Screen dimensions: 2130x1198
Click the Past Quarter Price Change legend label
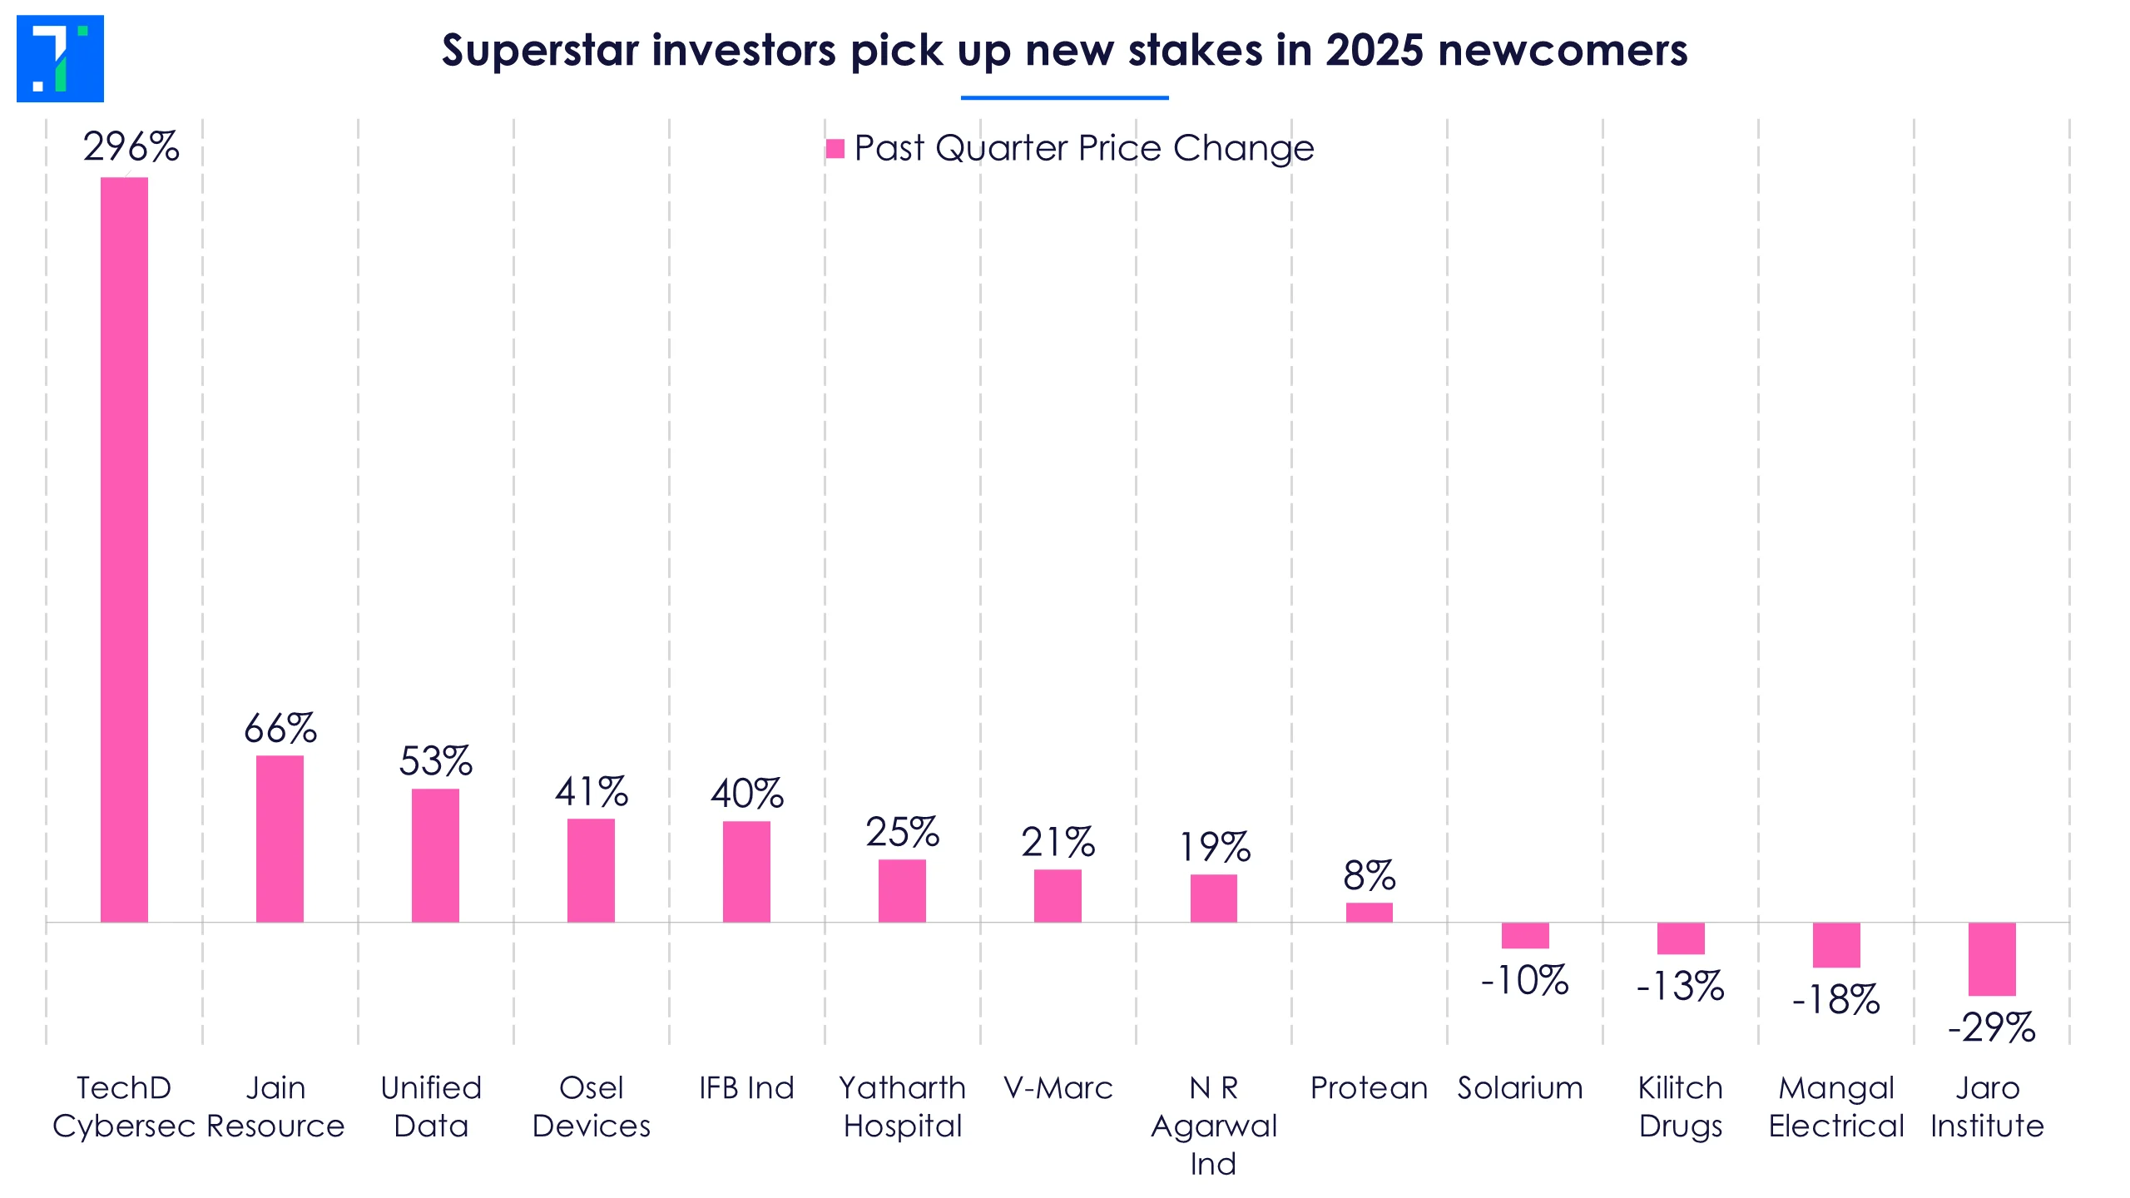(x=1083, y=149)
